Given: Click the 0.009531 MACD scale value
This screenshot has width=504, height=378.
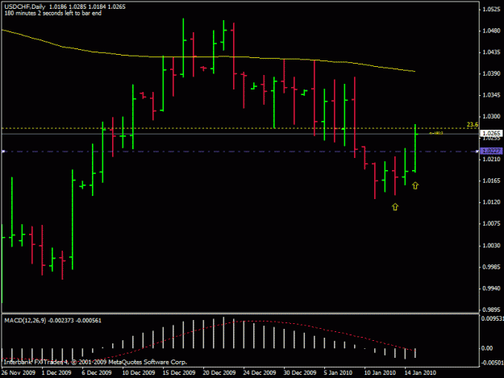Looking at the screenshot, I should [492, 318].
